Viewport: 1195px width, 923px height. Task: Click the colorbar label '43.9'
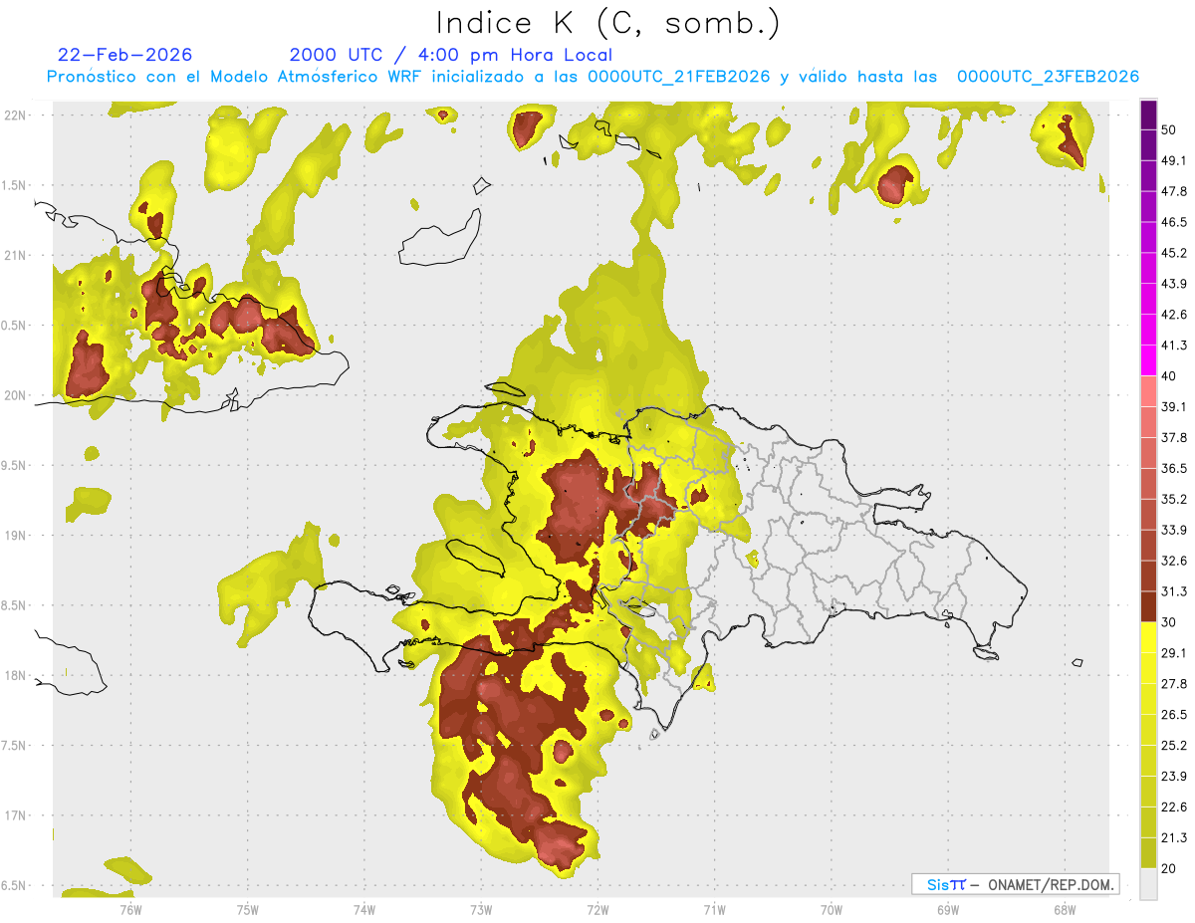pos(1175,284)
